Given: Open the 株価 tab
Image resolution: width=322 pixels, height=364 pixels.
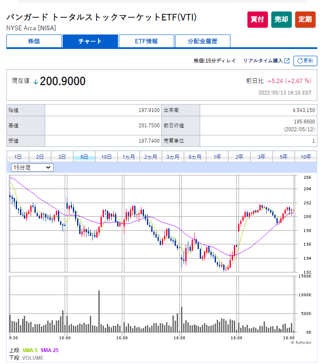Looking at the screenshot, I should [x=34, y=41].
